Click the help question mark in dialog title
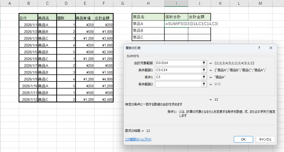Image resolution: width=284 pixels, height=152 pixels. point(259,48)
